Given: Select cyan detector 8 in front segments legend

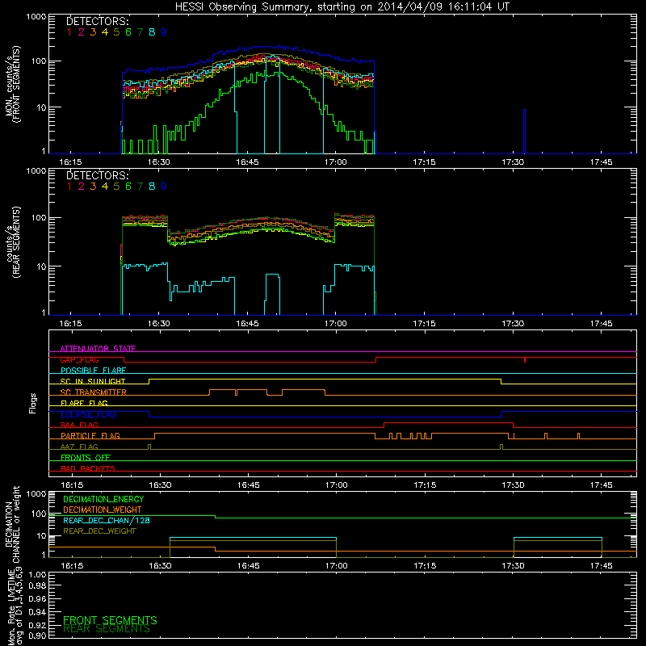Looking at the screenshot, I should [x=152, y=32].
